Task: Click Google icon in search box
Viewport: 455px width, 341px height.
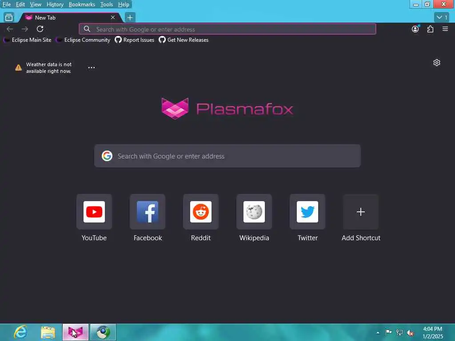Action: tap(107, 156)
